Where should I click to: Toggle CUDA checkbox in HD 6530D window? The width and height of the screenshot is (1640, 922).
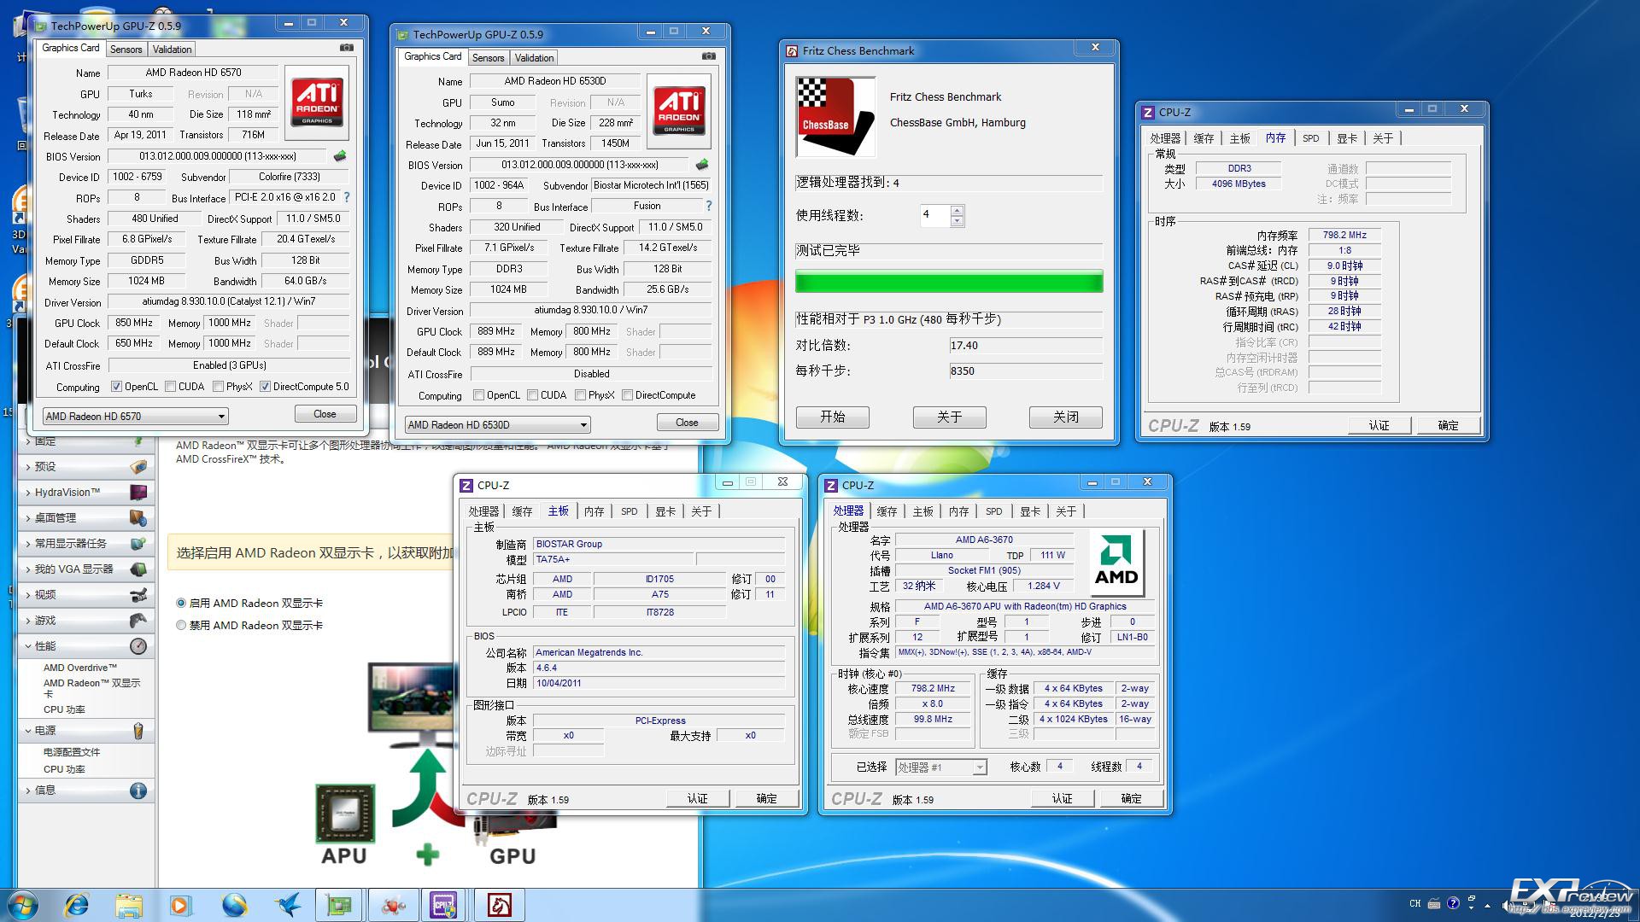pyautogui.click(x=533, y=395)
